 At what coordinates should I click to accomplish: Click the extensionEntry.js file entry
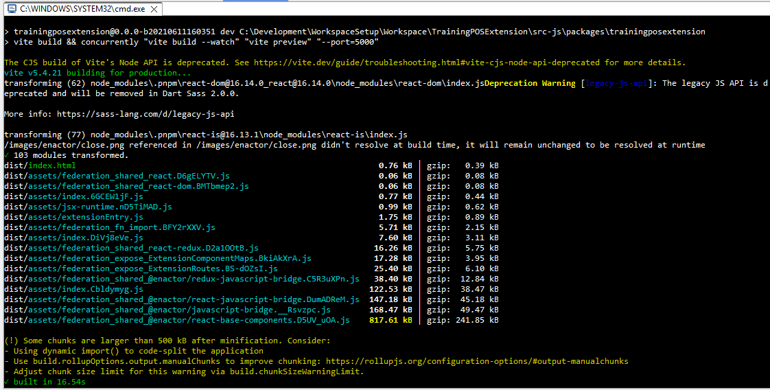(84, 217)
